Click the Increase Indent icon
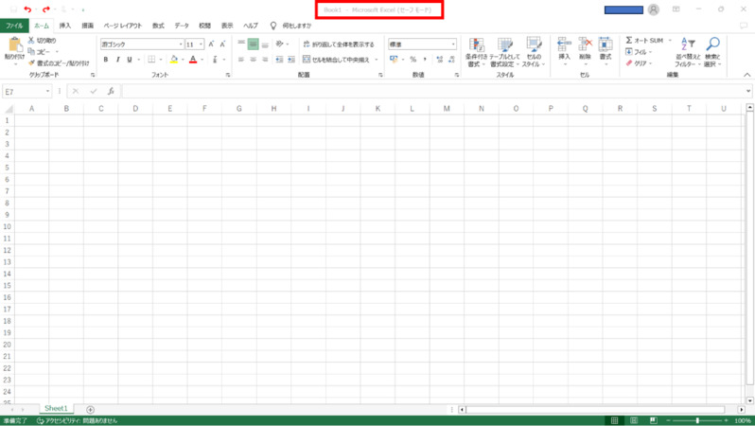Screen dimensions: 755x426 tap(291, 60)
